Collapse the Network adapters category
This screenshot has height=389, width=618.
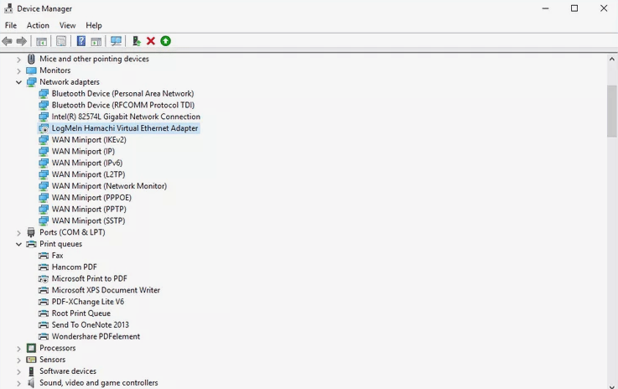point(18,82)
